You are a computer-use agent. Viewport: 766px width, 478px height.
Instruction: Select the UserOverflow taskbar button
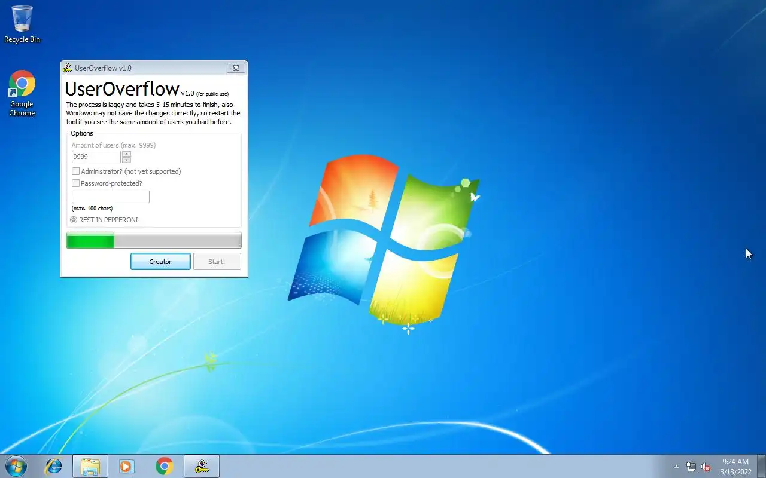coord(202,466)
